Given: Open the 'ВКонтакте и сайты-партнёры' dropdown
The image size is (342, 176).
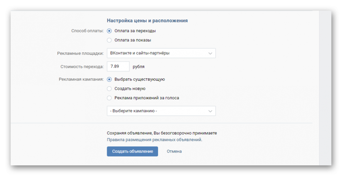Looking at the screenshot, I should tap(161, 53).
